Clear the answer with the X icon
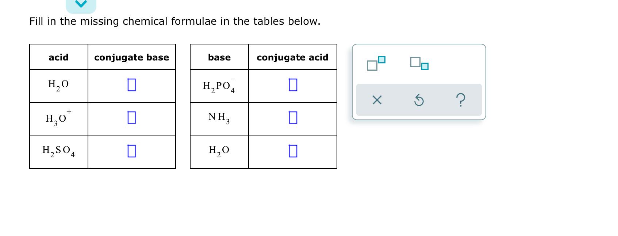Image resolution: width=618 pixels, height=236 pixels. coord(377,100)
